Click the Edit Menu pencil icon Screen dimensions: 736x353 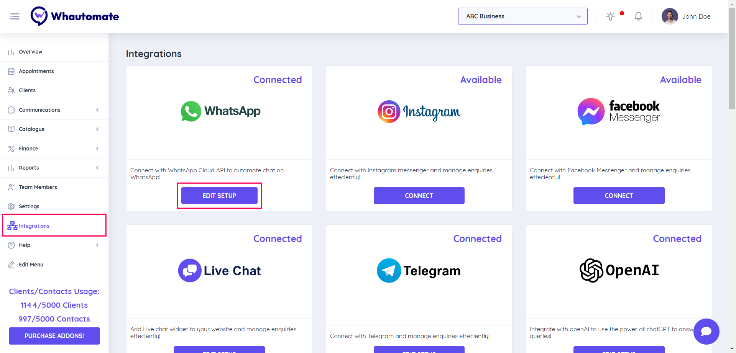(11, 265)
